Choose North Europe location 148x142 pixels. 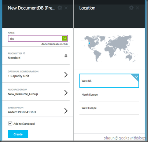[x=109, y=95]
